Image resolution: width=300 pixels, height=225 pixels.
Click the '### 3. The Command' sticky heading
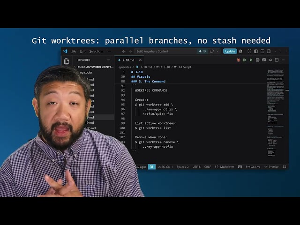[x=148, y=81]
